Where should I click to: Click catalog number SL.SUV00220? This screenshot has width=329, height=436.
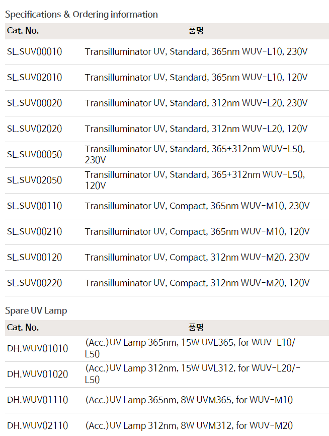pos(34,283)
